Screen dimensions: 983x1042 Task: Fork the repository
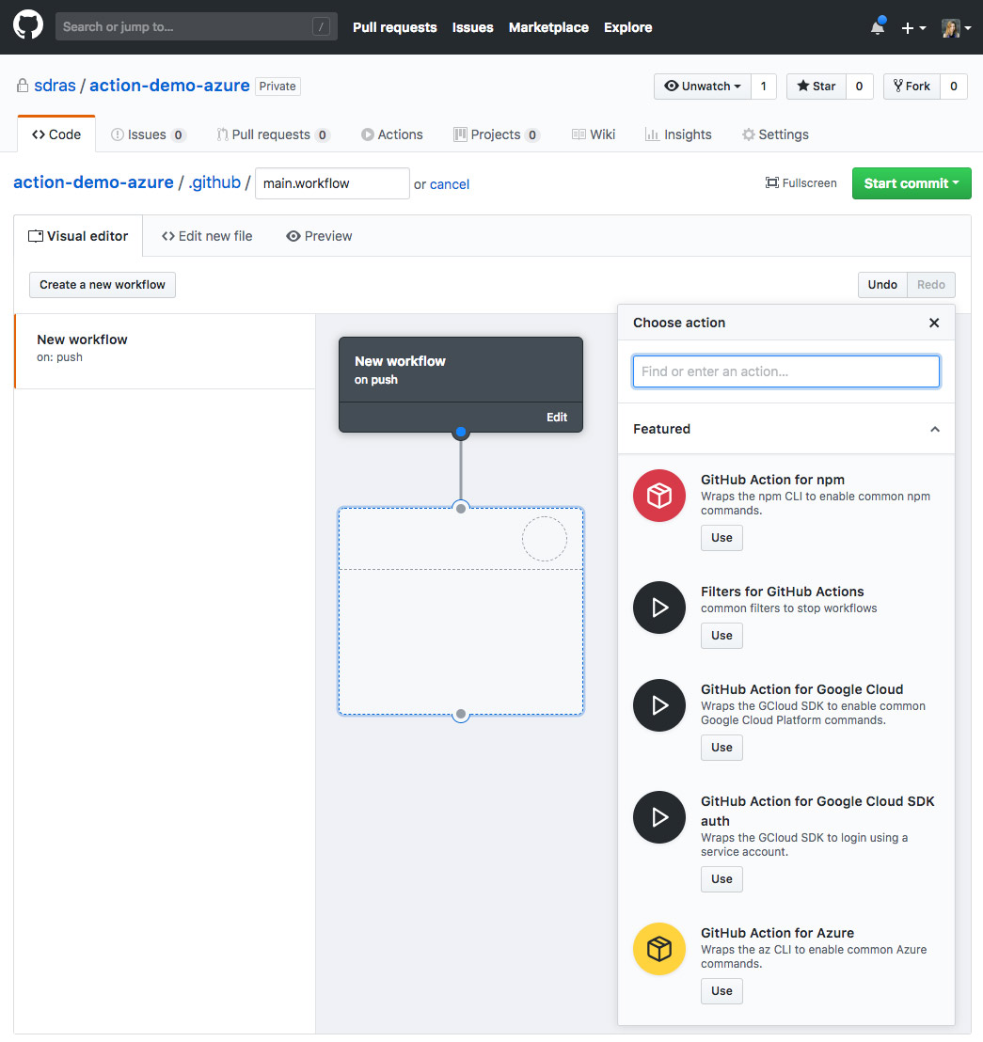pyautogui.click(x=912, y=87)
